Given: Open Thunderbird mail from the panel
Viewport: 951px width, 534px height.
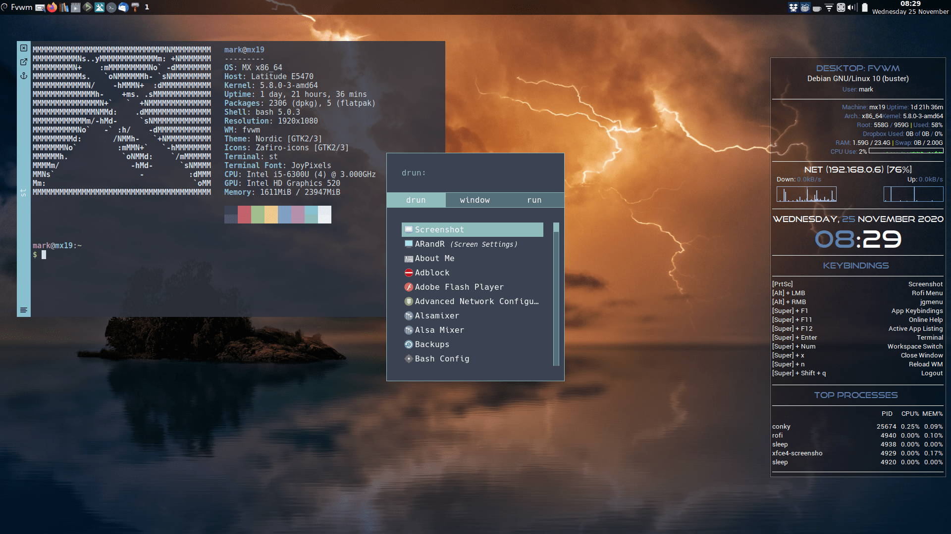Looking at the screenshot, I should click(x=123, y=7).
